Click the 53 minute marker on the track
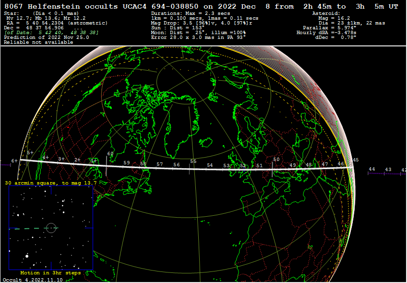This screenshot has height=283, width=407. pyautogui.click(x=226, y=165)
